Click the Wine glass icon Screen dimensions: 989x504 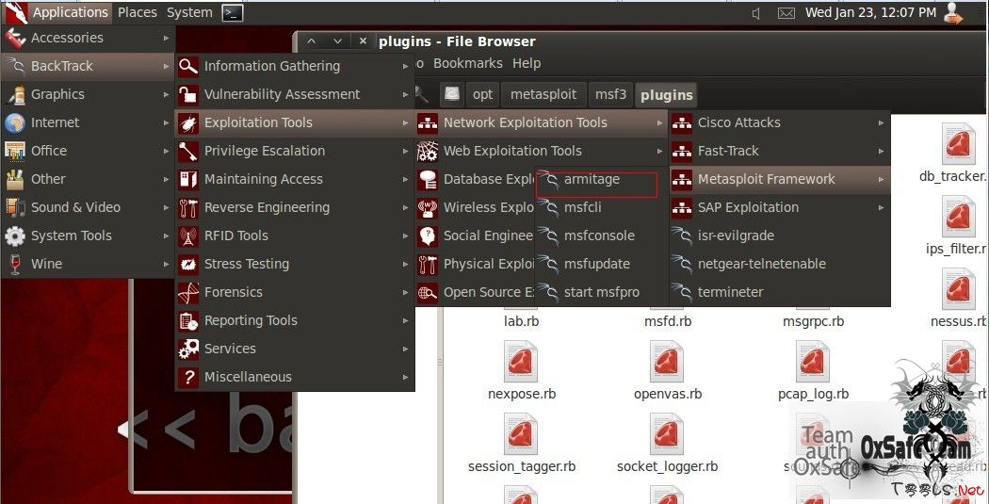[14, 264]
